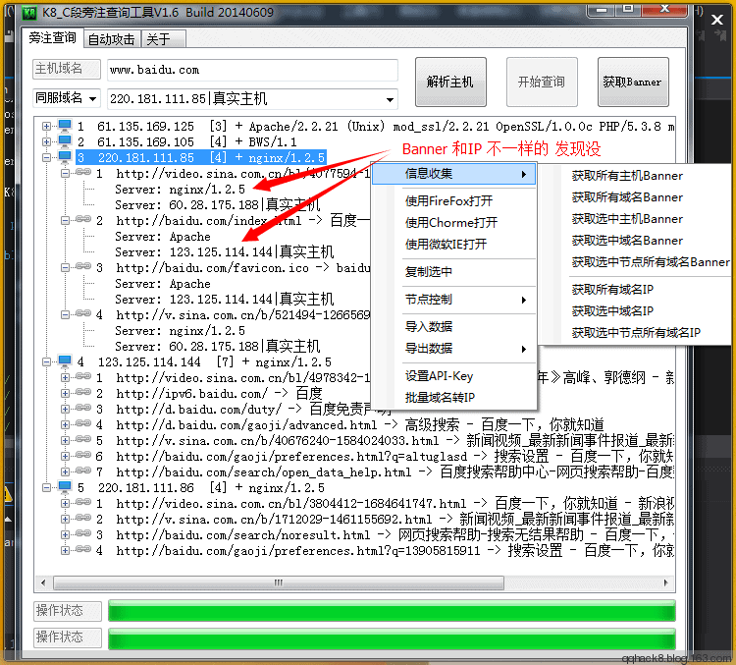
Task: Choose 使用FireFox打开 from context menu
Action: tap(448, 201)
